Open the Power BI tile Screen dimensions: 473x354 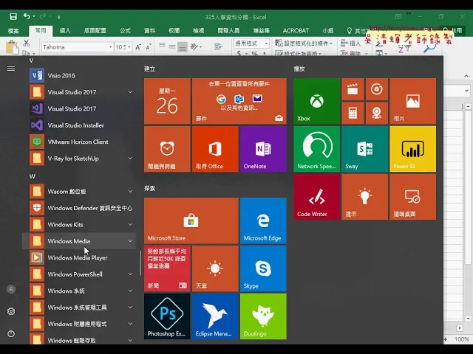tap(412, 149)
